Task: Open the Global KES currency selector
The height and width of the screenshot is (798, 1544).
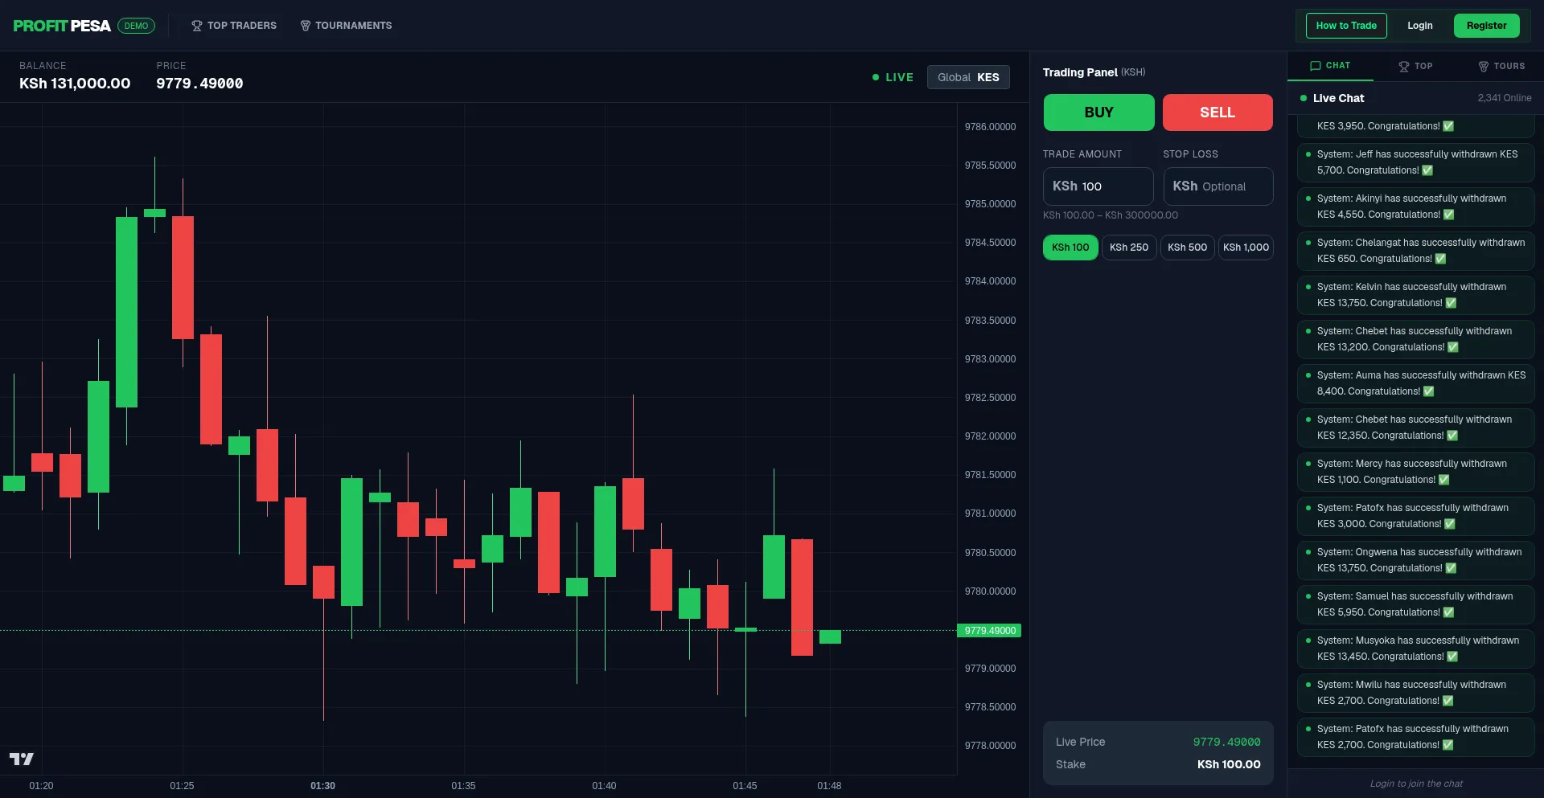Action: pyautogui.click(x=968, y=77)
